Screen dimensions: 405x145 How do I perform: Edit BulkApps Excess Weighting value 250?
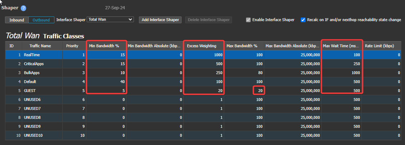(x=204, y=73)
